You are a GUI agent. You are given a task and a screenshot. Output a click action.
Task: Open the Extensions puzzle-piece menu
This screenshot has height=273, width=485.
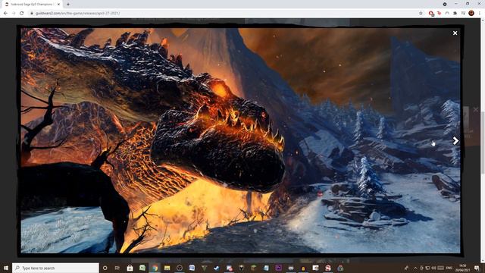[x=455, y=14]
